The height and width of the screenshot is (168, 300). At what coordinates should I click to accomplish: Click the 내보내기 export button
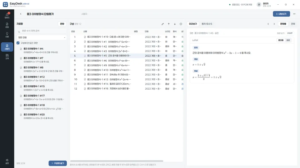point(282,14)
